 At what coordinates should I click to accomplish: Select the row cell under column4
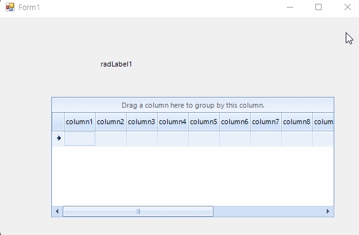point(173,139)
